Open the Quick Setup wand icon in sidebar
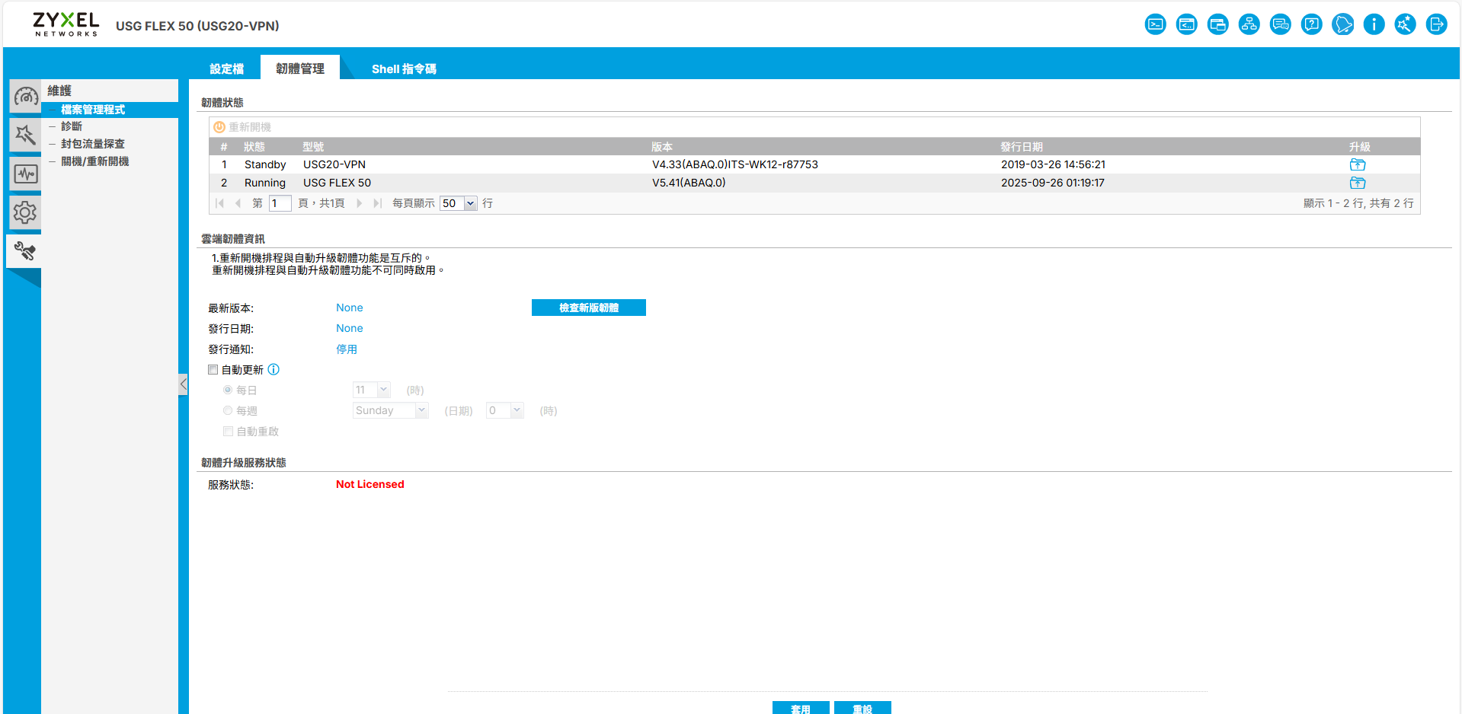This screenshot has width=1462, height=714. click(x=25, y=135)
